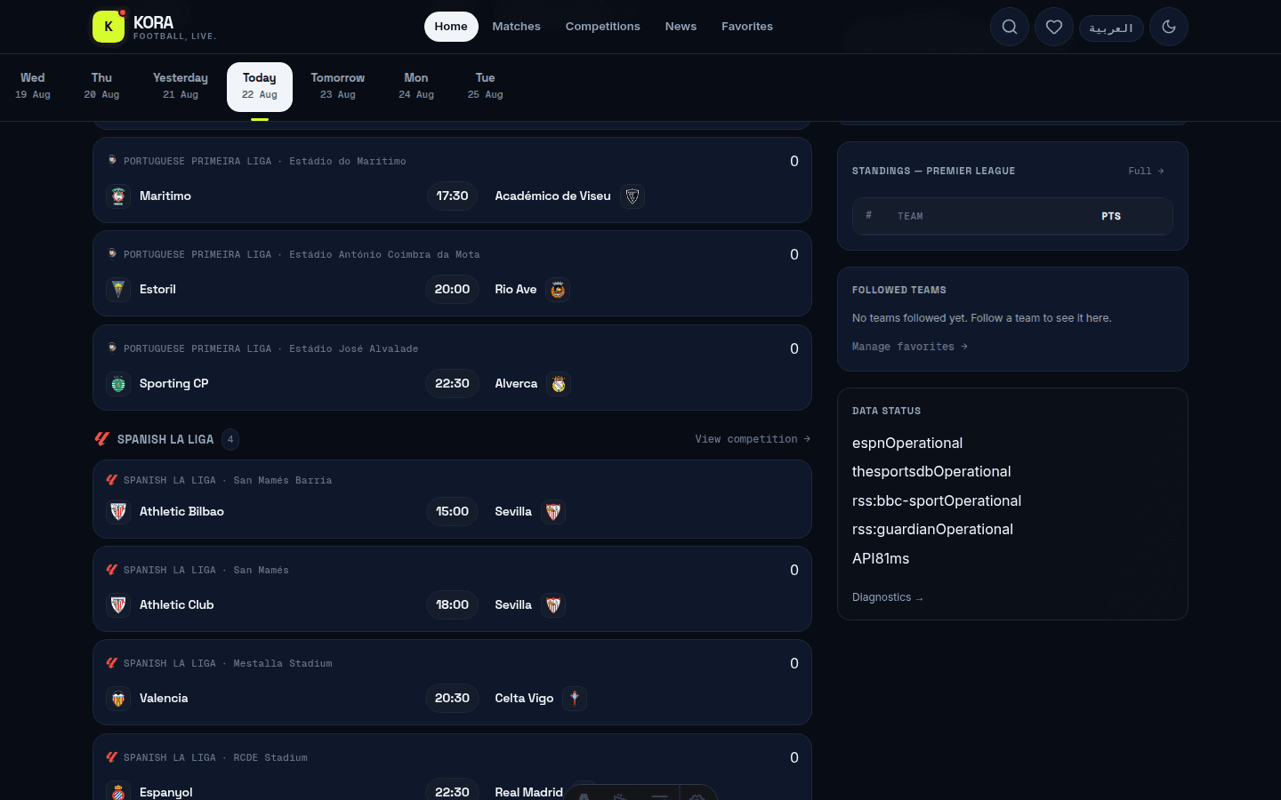Select the Mon 24 Aug date tab
The image size is (1281, 800).
(x=416, y=86)
